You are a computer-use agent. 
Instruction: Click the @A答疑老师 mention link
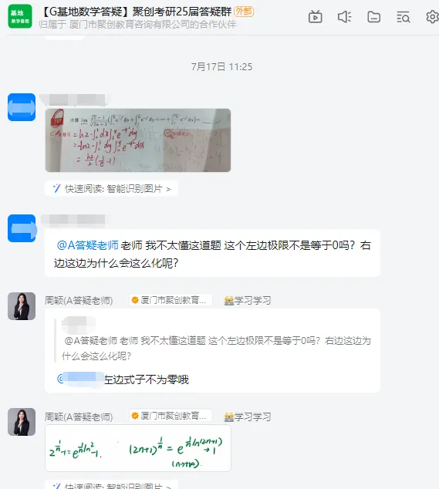coord(87,245)
